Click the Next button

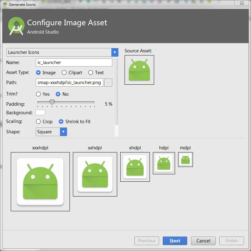pos(175,241)
